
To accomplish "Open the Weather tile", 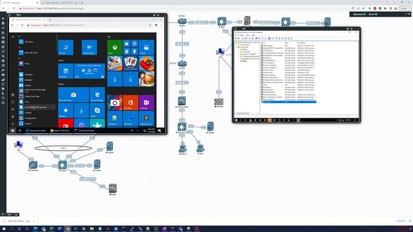I will [66, 110].
